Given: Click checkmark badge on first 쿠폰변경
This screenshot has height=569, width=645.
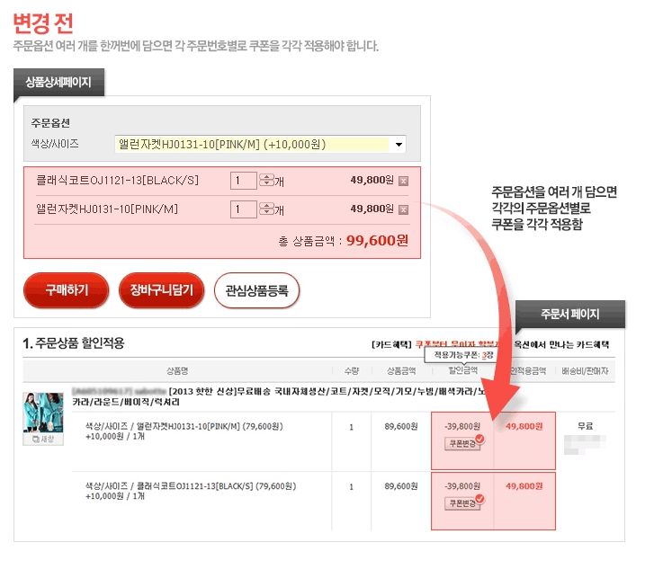Looking at the screenshot, I should click(x=479, y=439).
